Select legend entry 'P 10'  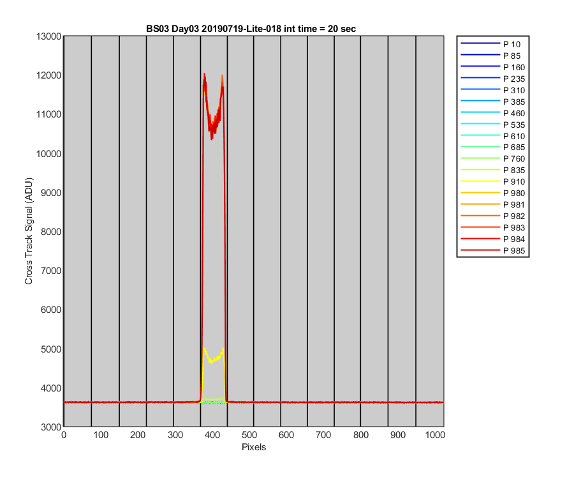(x=492, y=44)
